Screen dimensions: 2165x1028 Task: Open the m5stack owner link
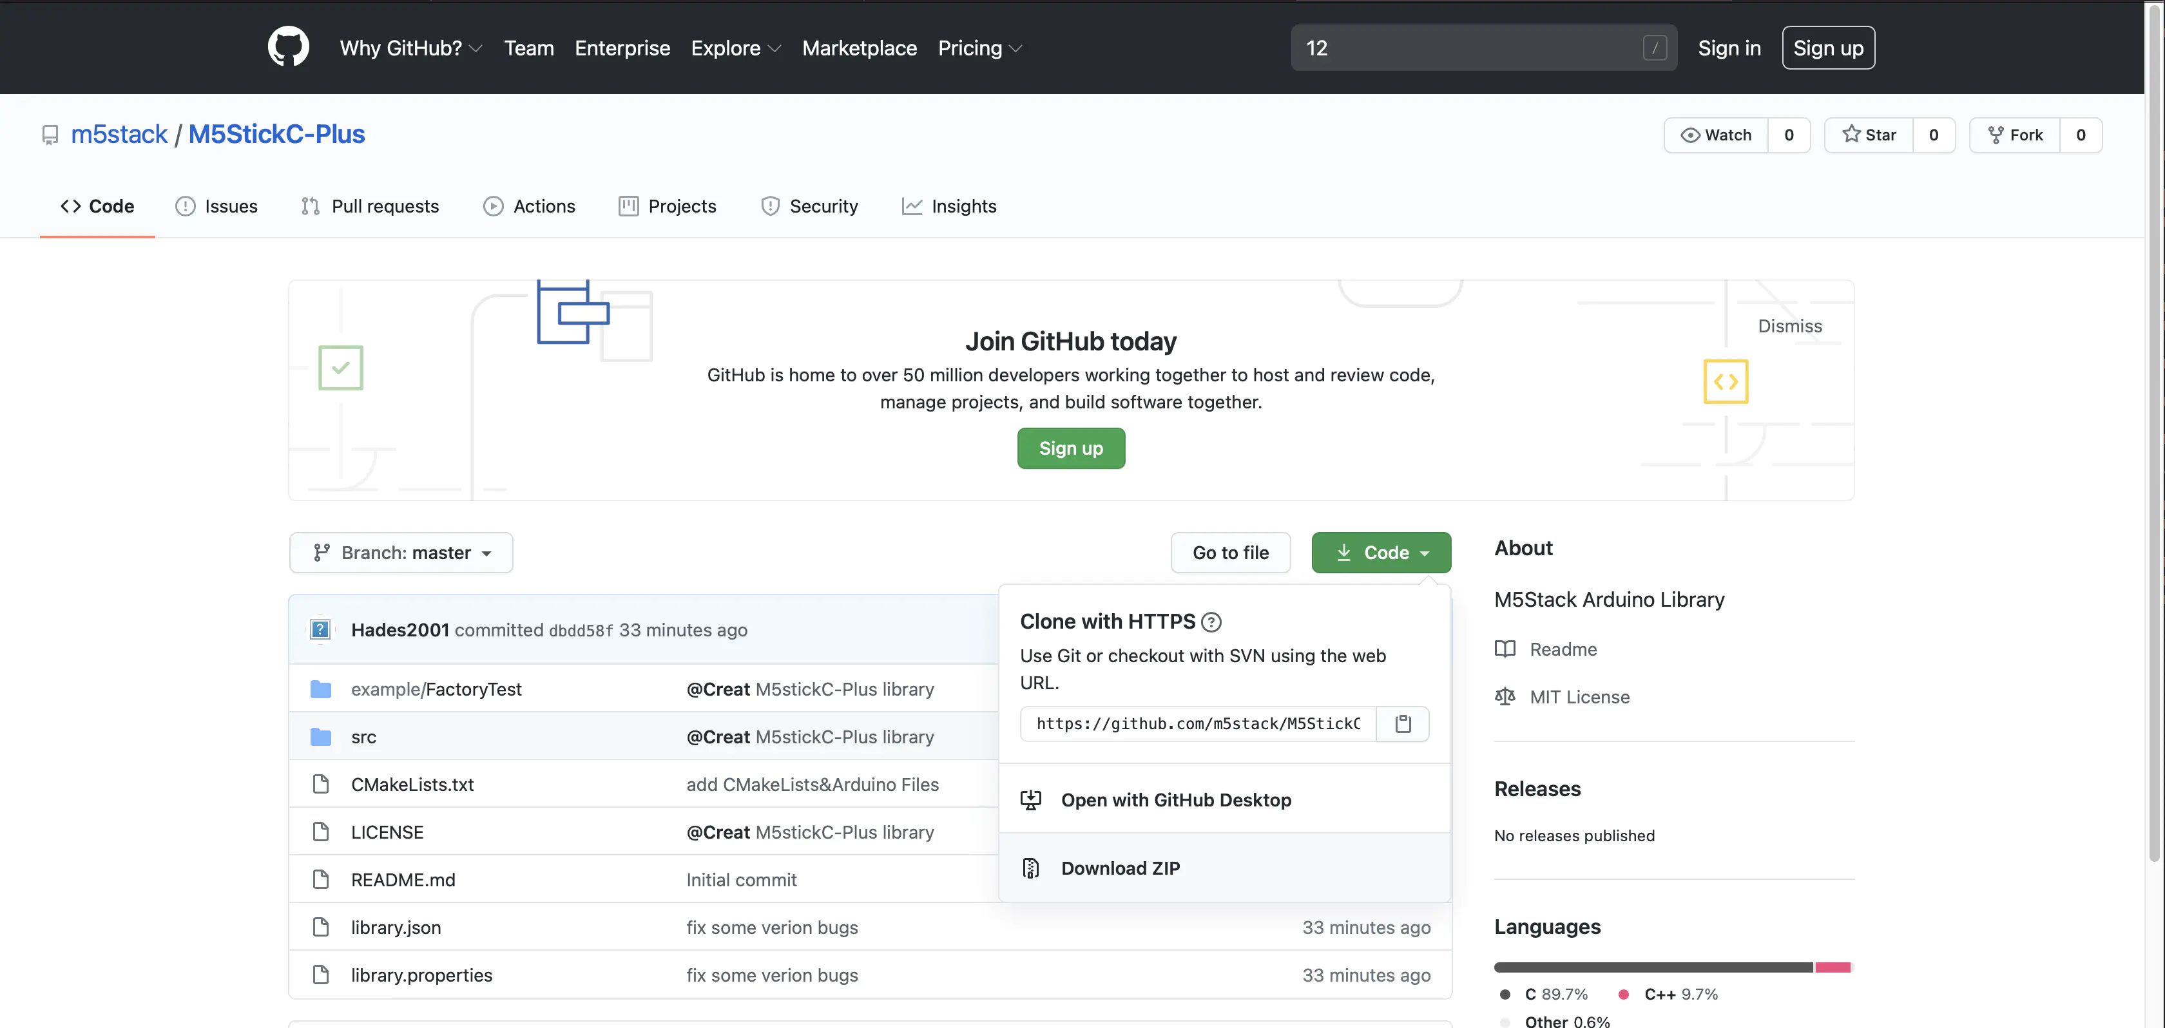click(x=119, y=135)
